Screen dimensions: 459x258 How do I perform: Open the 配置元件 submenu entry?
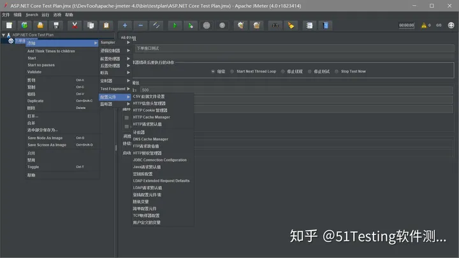pos(115,97)
